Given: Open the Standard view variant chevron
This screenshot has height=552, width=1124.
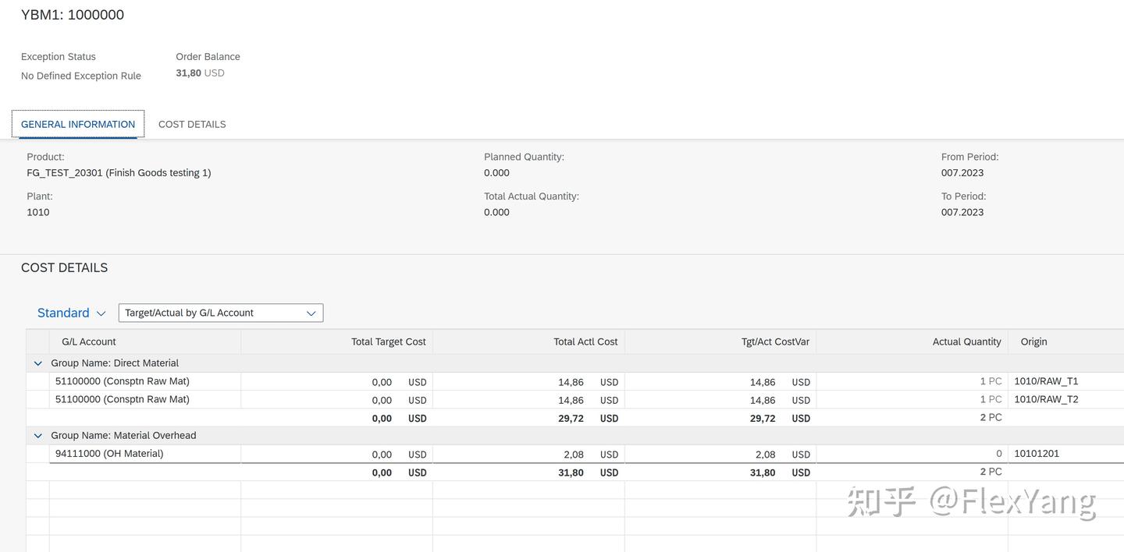Looking at the screenshot, I should click(x=101, y=313).
